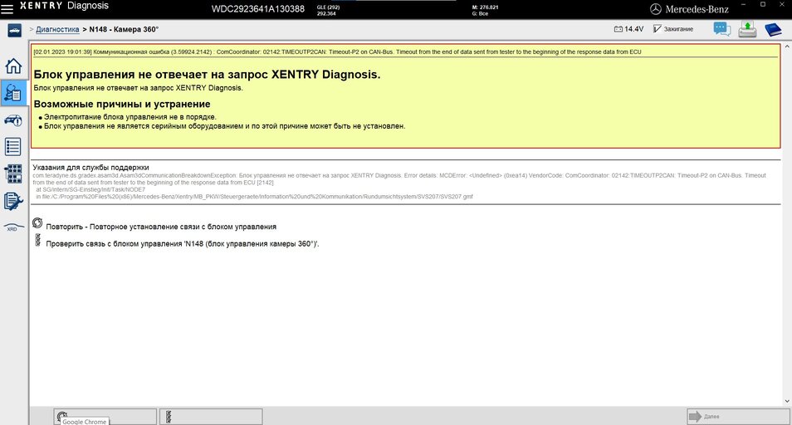Click the XENTRY Diagnosis title text
792x425 pixels.
[x=64, y=6]
